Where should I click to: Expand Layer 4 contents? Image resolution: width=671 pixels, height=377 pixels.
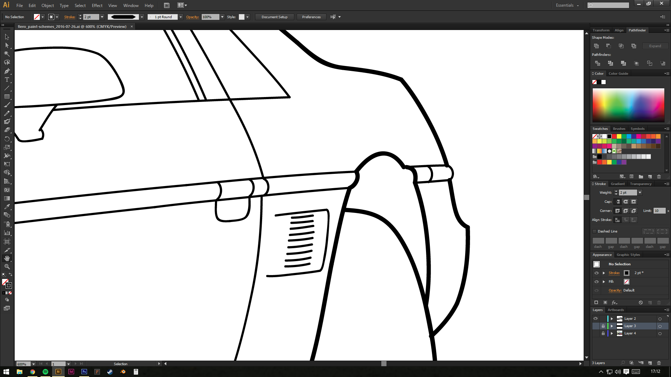point(612,333)
